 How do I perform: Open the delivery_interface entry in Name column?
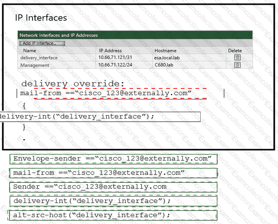point(39,58)
